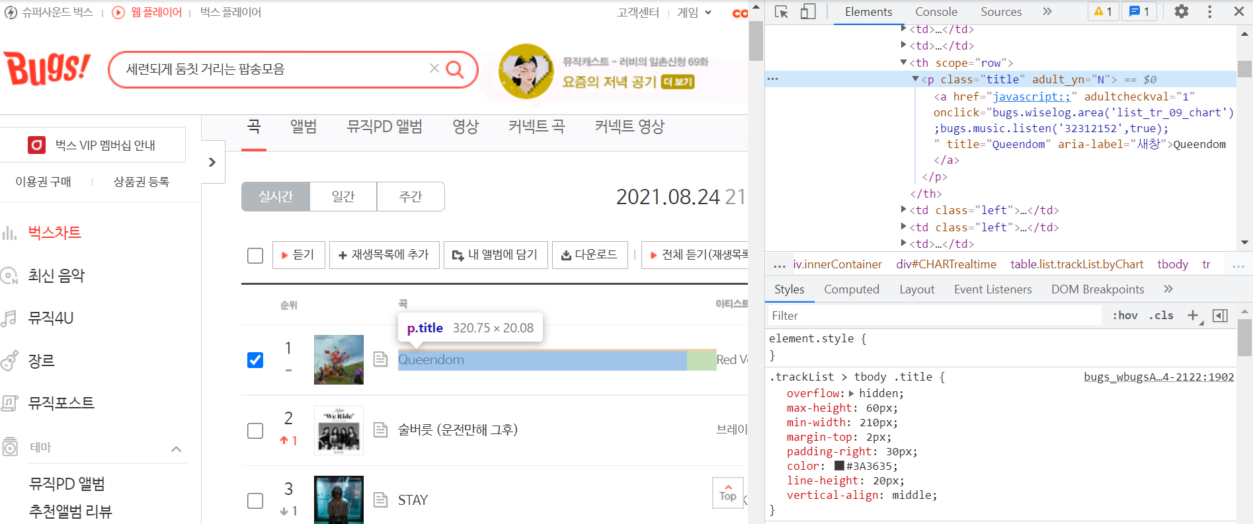
Task: Open the bugs_wbugsA stylesheet source link
Action: coord(1158,377)
